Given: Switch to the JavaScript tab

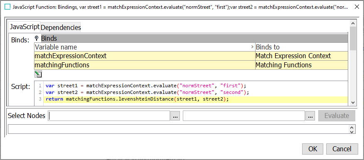Looking at the screenshot, I should [x=25, y=27].
